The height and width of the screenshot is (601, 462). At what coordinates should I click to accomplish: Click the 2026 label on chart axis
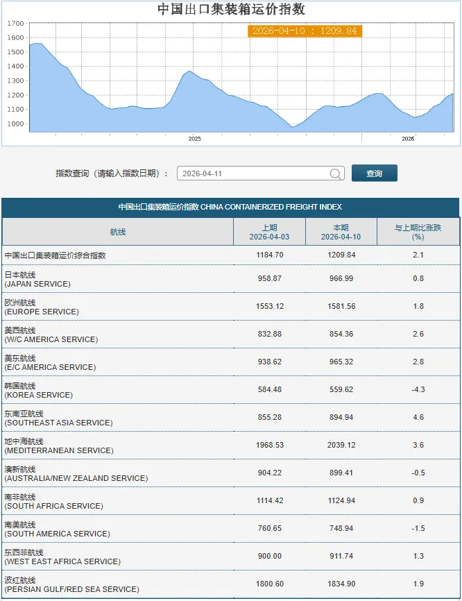[x=408, y=139]
